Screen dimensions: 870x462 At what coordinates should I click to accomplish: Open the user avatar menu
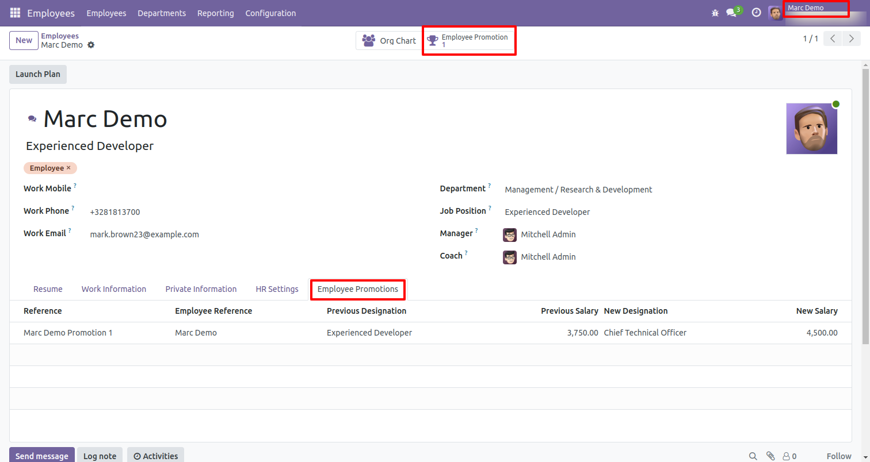(x=775, y=13)
